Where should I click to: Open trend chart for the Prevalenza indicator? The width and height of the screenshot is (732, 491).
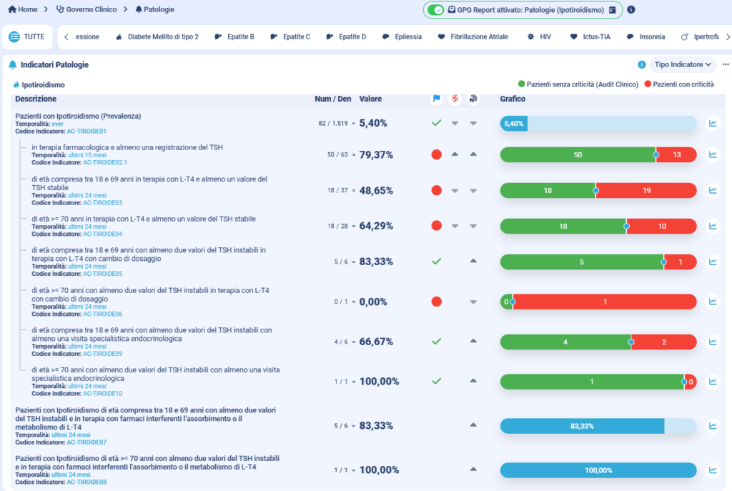pyautogui.click(x=713, y=124)
